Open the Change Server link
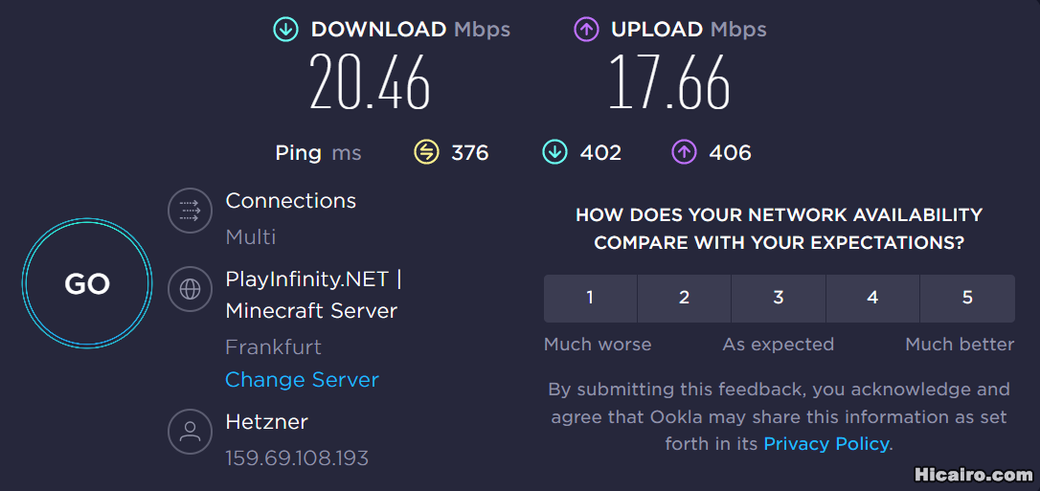This screenshot has width=1040, height=491. click(302, 380)
